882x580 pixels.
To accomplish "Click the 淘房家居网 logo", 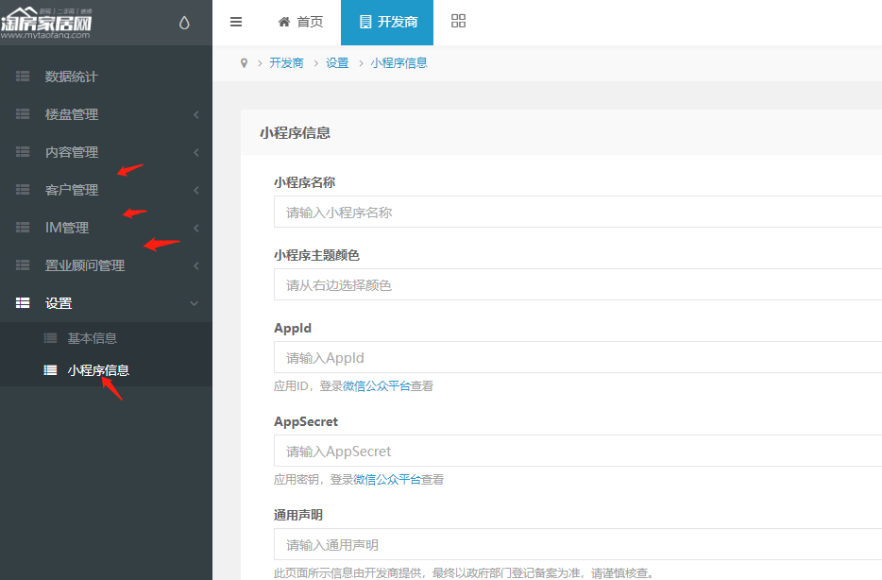I will coord(47,23).
